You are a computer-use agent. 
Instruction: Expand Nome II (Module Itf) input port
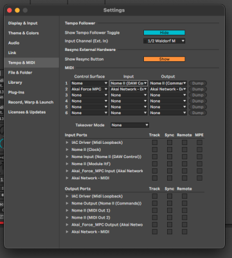(x=67, y=164)
